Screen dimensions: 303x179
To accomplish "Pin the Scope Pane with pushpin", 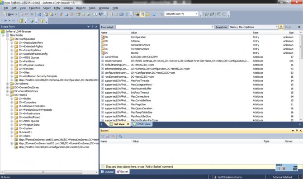I will [x=92, y=27].
